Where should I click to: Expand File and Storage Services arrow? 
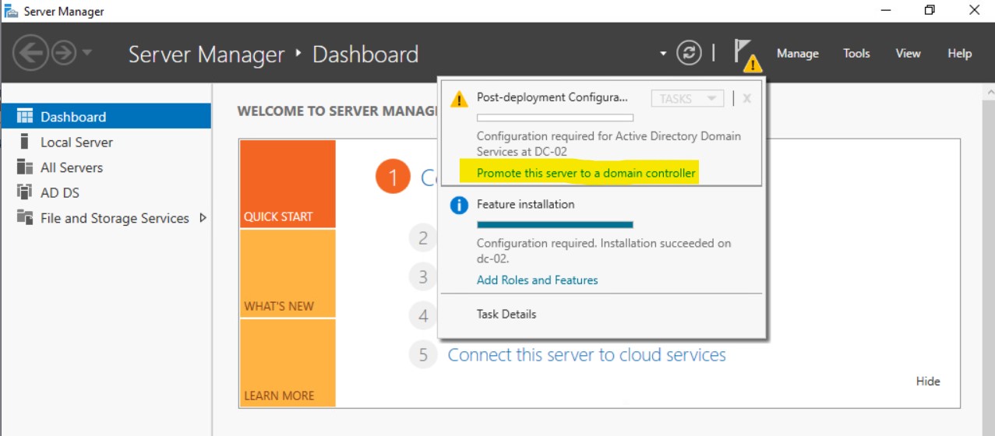tap(203, 218)
